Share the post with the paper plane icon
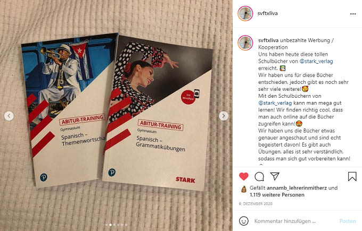The height and width of the screenshot is (231, 362). tap(275, 176)
